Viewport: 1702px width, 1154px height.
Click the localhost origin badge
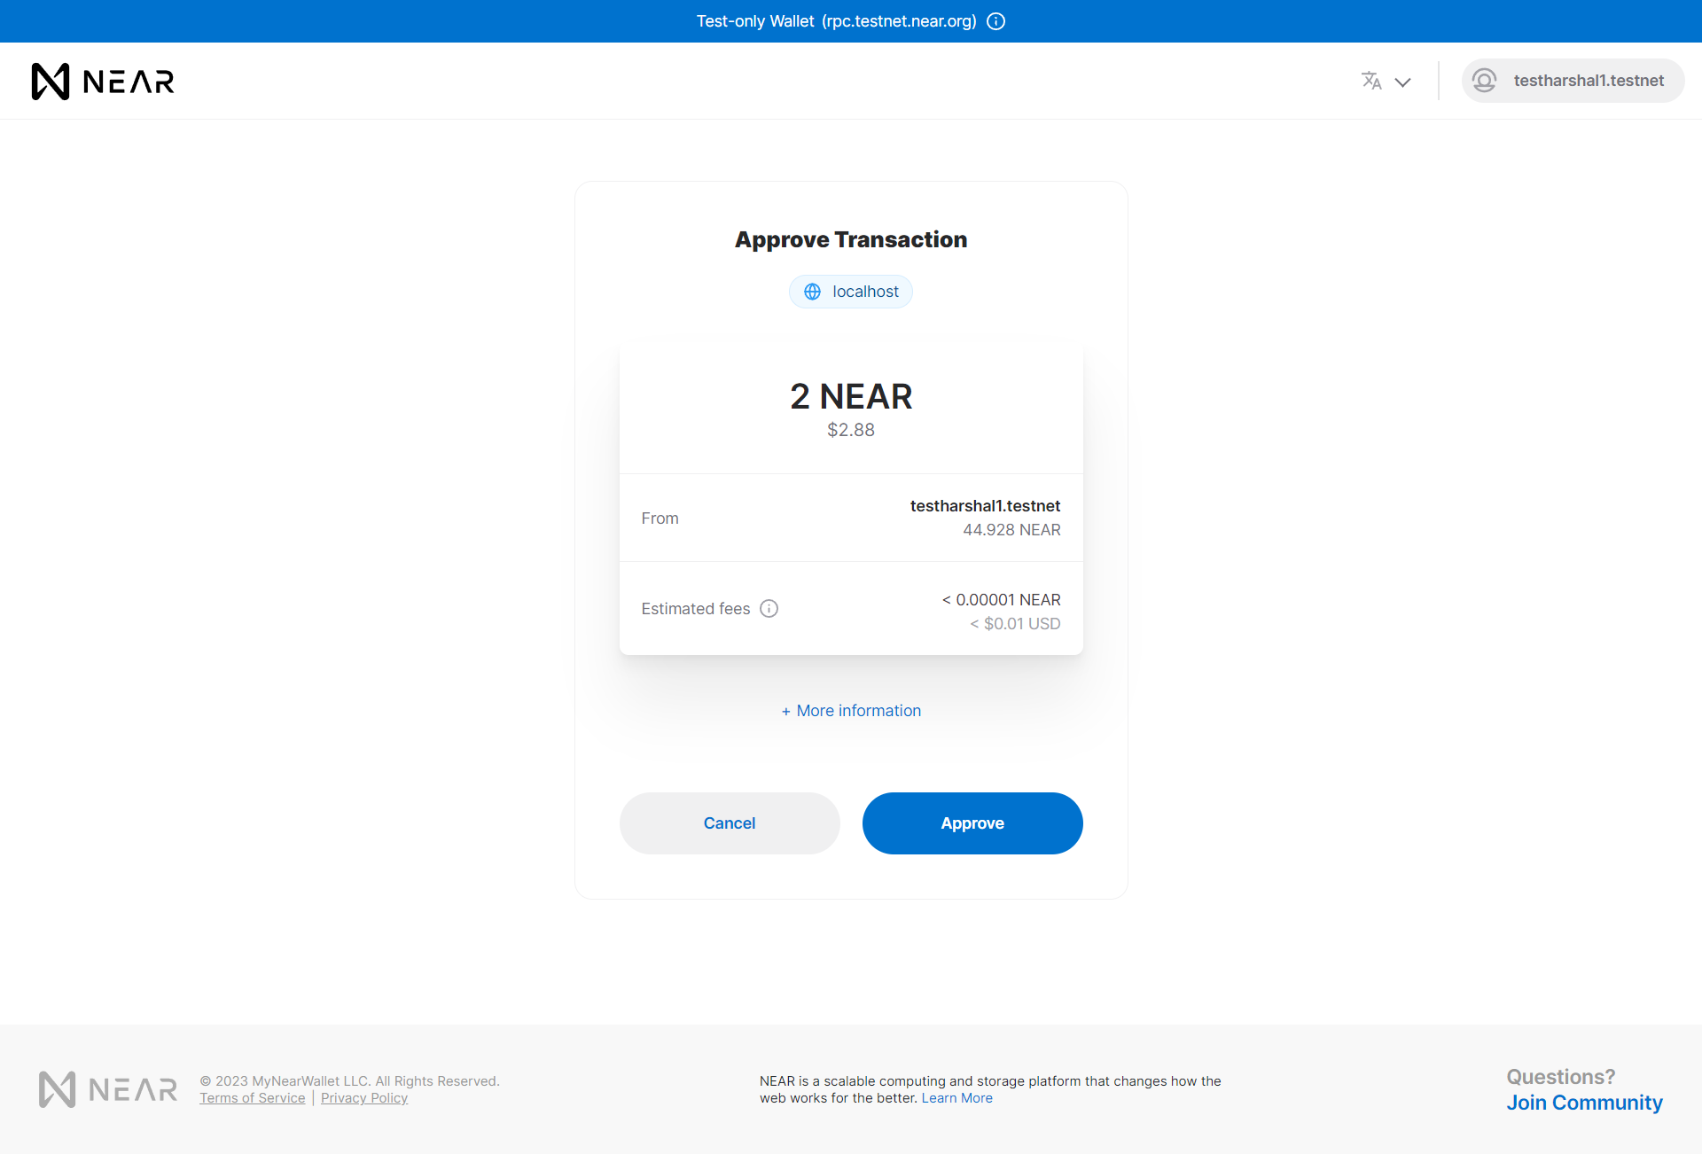tap(864, 292)
